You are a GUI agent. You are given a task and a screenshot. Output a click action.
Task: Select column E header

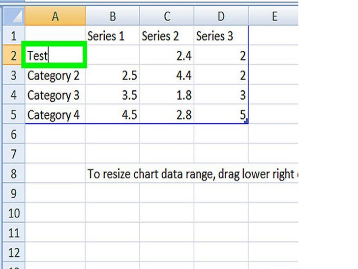(273, 17)
